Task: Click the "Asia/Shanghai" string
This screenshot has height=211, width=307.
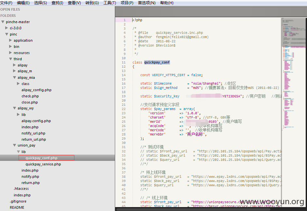Action: tap(206, 83)
